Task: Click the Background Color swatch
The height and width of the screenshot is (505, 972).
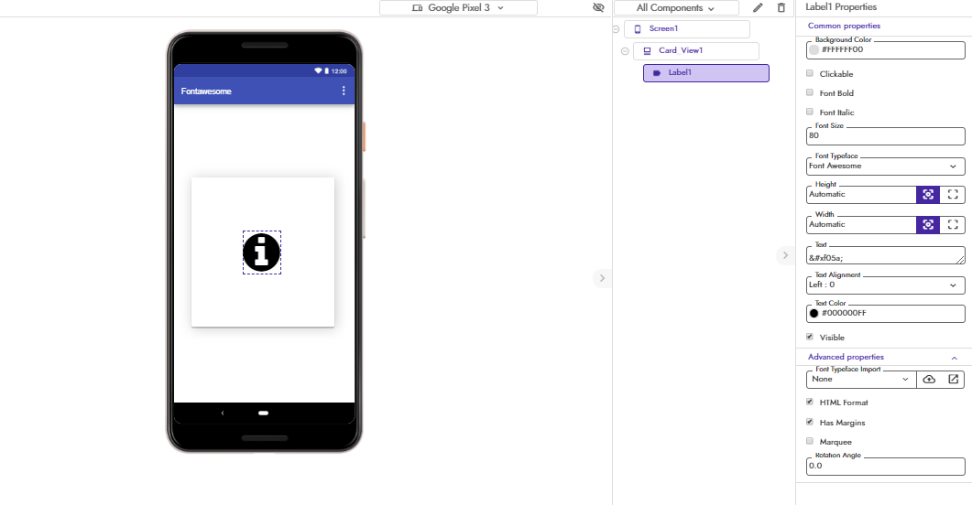Action: pyautogui.click(x=814, y=49)
